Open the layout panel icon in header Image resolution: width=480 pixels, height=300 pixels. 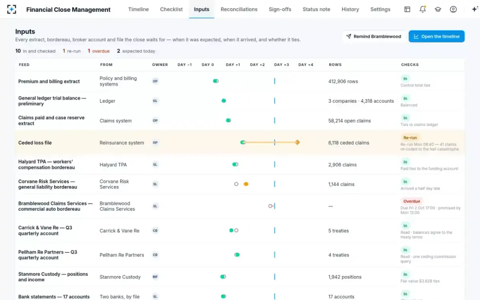pos(407,9)
